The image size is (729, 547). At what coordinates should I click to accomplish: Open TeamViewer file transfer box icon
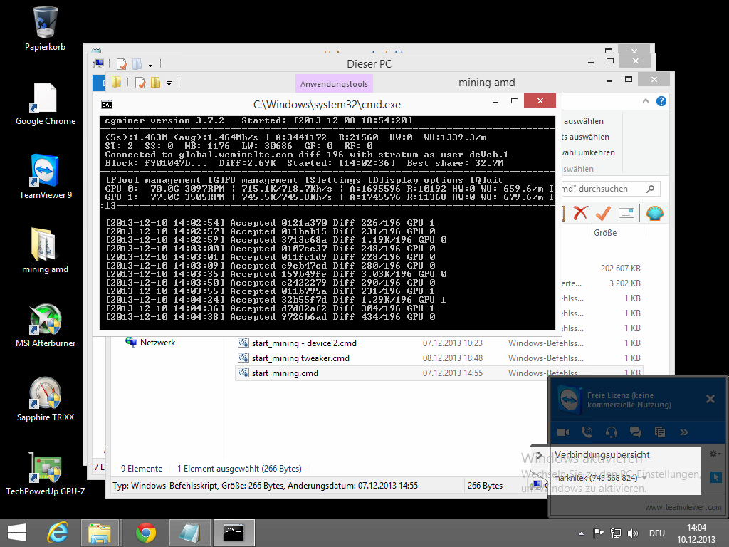click(x=660, y=432)
